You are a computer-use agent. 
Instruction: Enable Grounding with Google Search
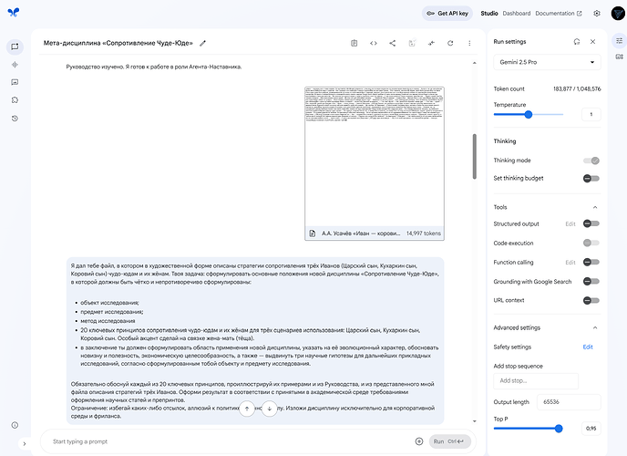(591, 282)
